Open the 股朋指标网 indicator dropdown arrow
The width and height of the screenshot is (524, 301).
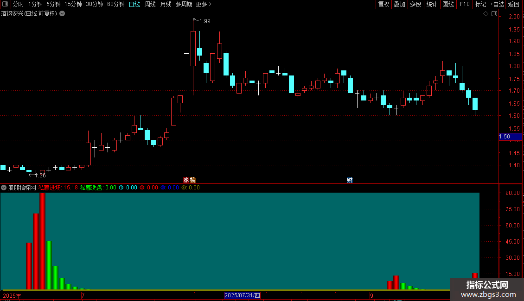tap(4, 188)
